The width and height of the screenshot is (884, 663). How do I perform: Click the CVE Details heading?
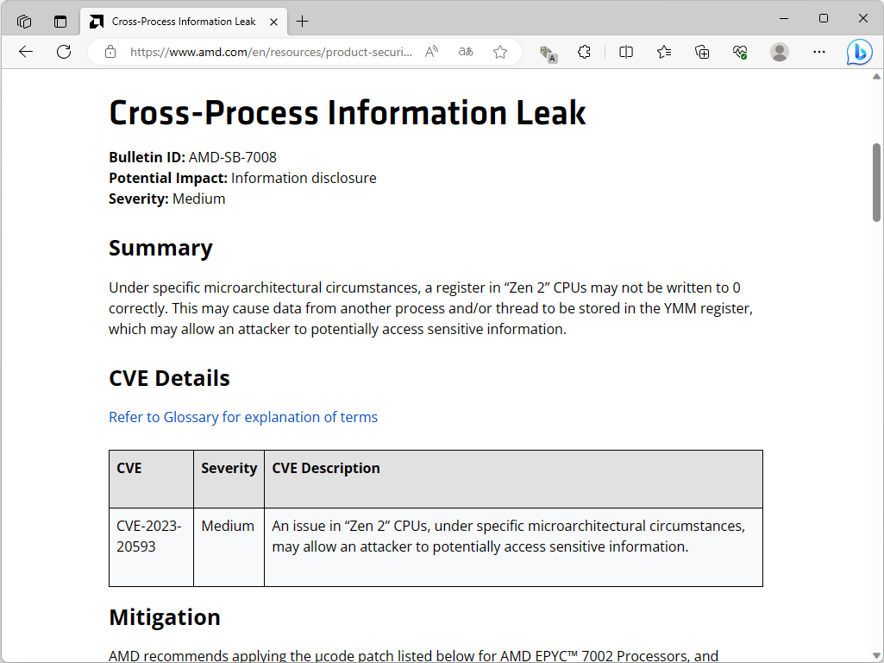(x=169, y=378)
